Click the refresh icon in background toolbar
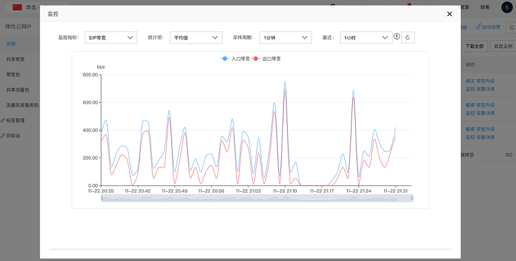Screen dimensions: 516x261 tap(511, 28)
